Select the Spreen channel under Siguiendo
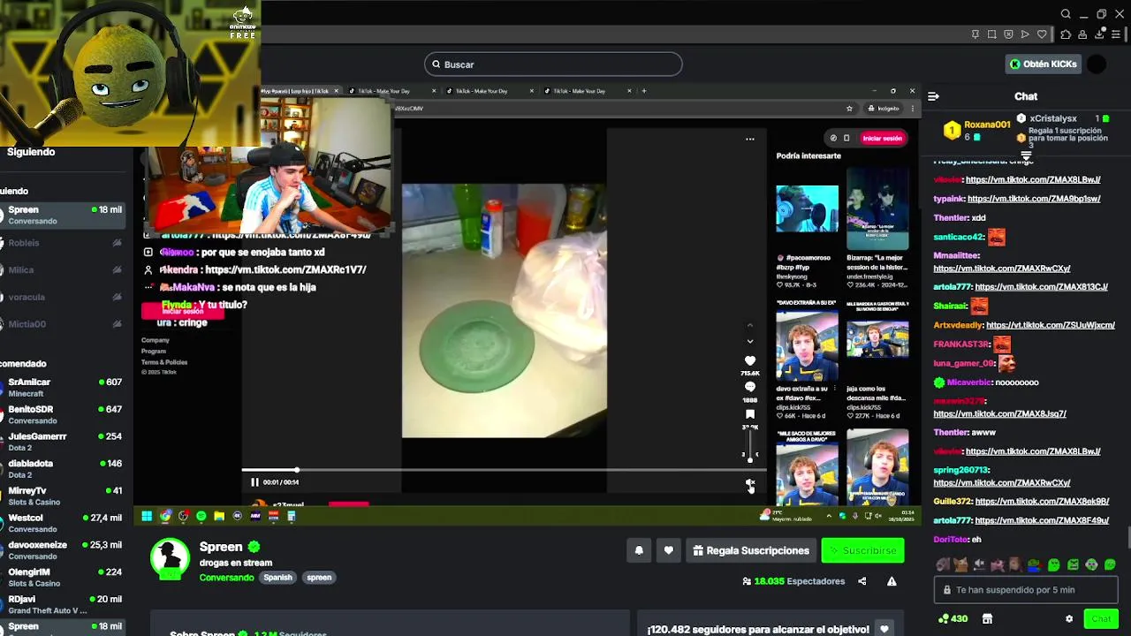 point(62,215)
